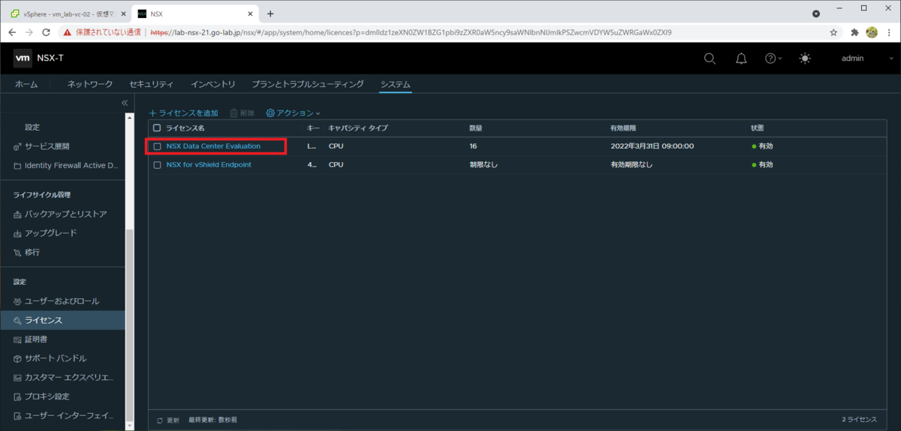Click the 有効期限なし expiry cell
The height and width of the screenshot is (431, 901).
click(631, 164)
